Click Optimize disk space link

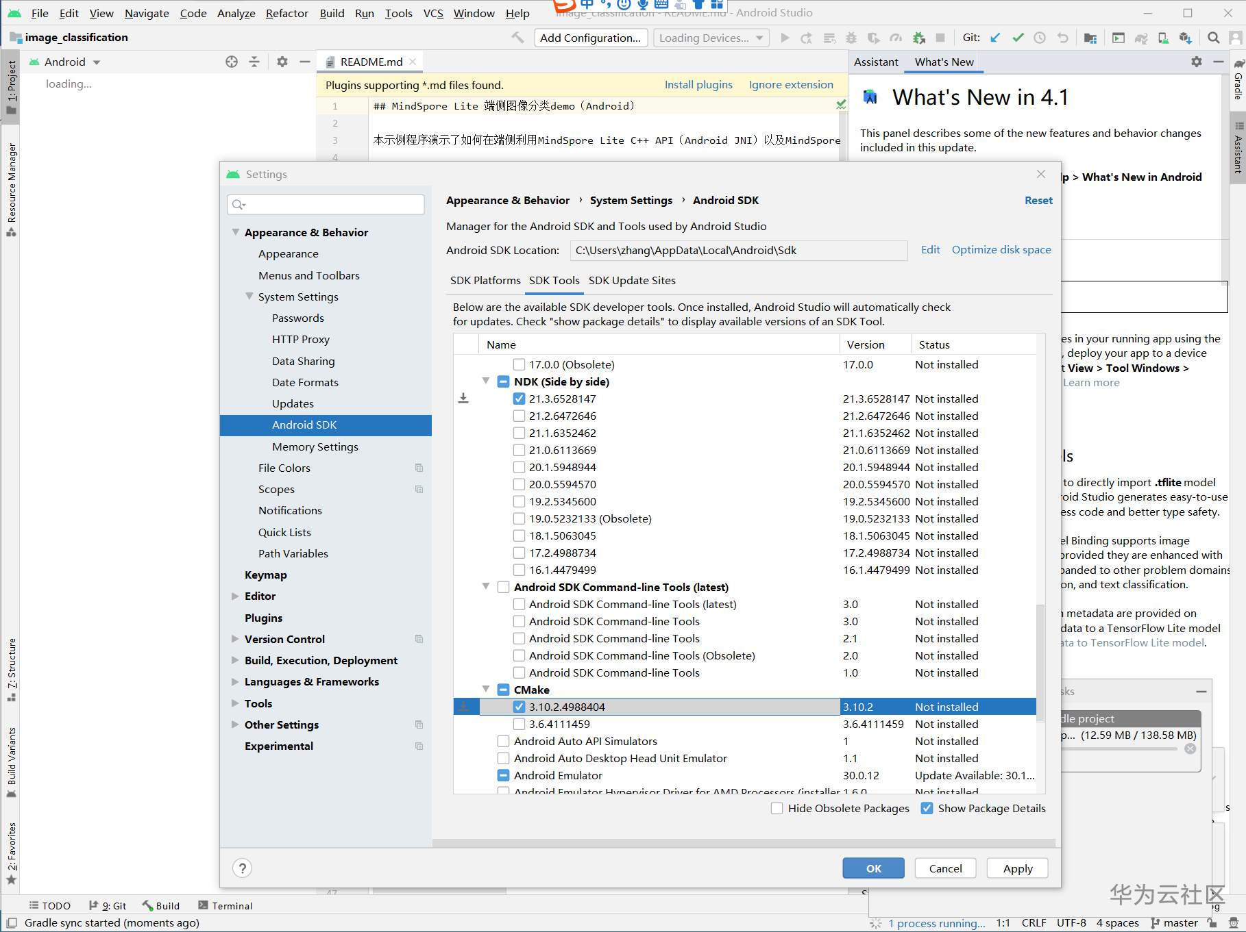click(1001, 249)
